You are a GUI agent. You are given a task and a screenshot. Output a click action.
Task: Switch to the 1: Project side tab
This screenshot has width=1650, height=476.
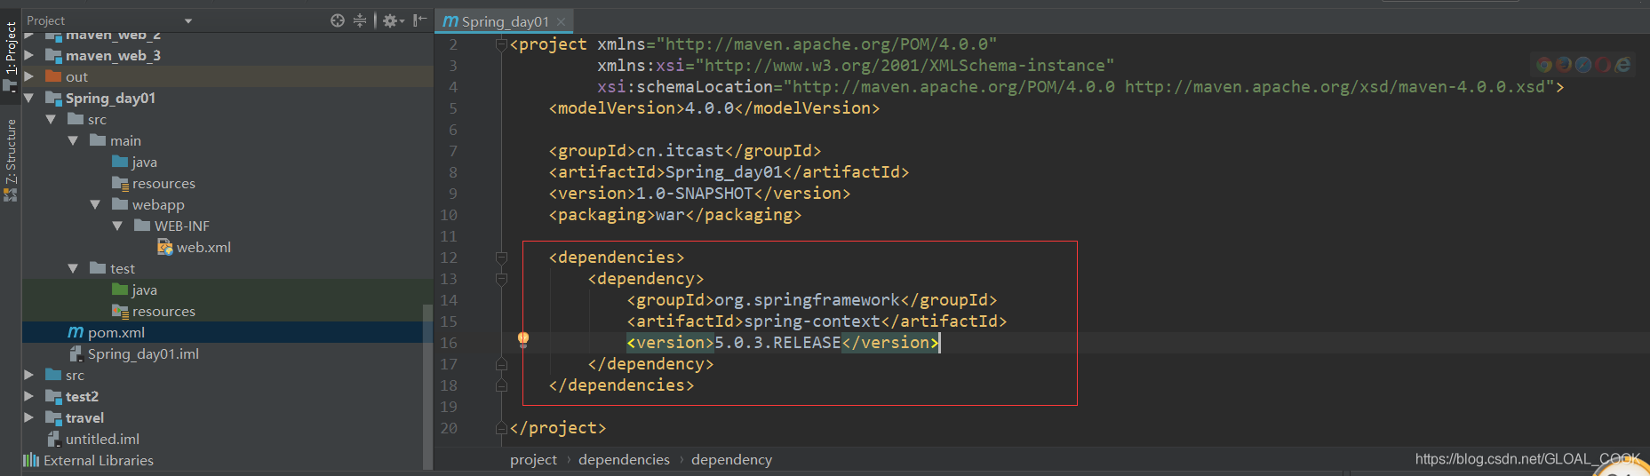11,57
